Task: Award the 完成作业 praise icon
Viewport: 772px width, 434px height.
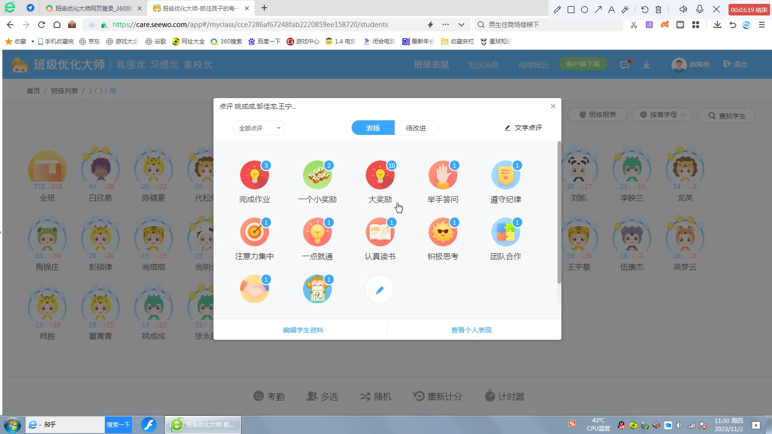Action: (255, 175)
